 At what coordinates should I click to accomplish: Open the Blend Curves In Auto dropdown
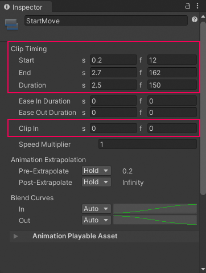coord(96,209)
